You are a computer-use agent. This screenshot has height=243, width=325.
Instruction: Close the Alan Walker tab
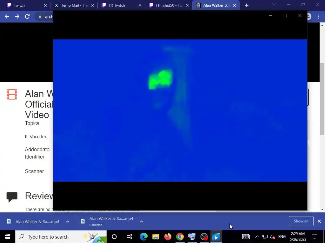coord(235,5)
